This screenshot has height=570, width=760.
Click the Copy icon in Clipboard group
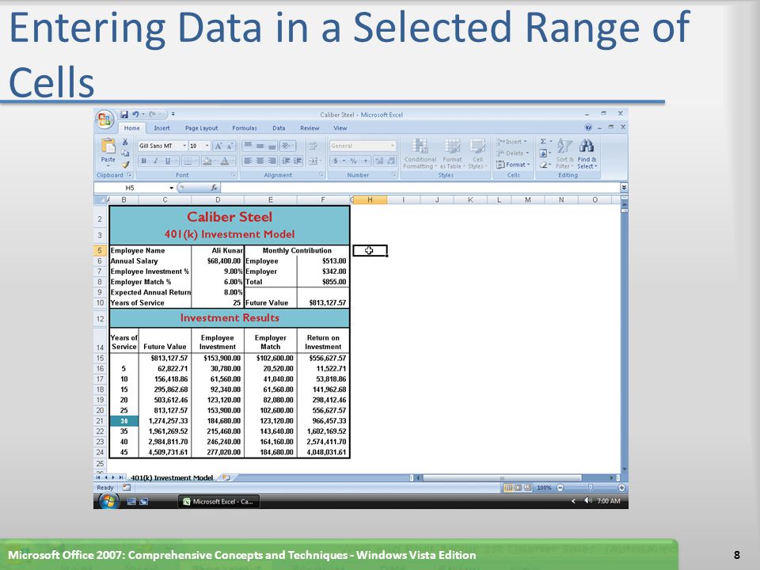pos(125,153)
